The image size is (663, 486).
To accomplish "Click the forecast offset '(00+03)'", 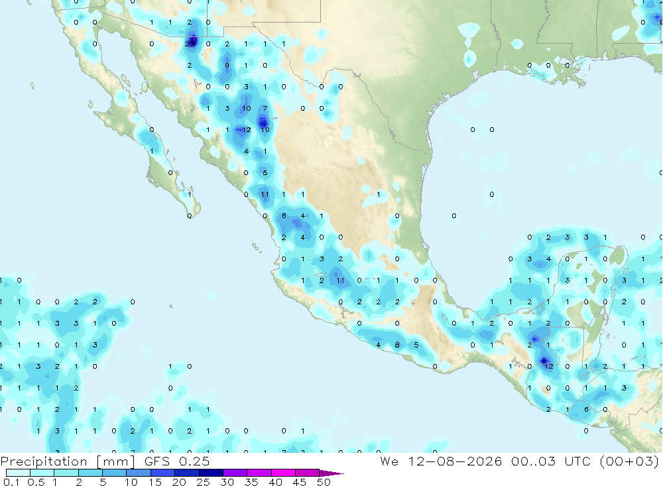I will pos(629,461).
